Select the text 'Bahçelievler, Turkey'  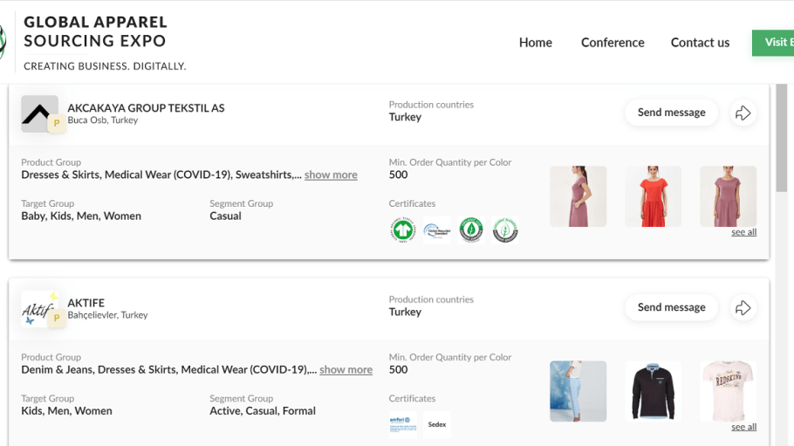pyautogui.click(x=108, y=315)
